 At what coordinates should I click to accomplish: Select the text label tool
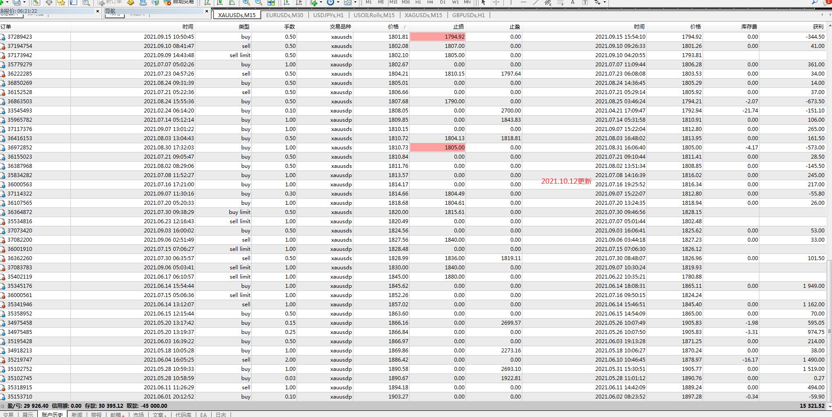coord(585,2)
